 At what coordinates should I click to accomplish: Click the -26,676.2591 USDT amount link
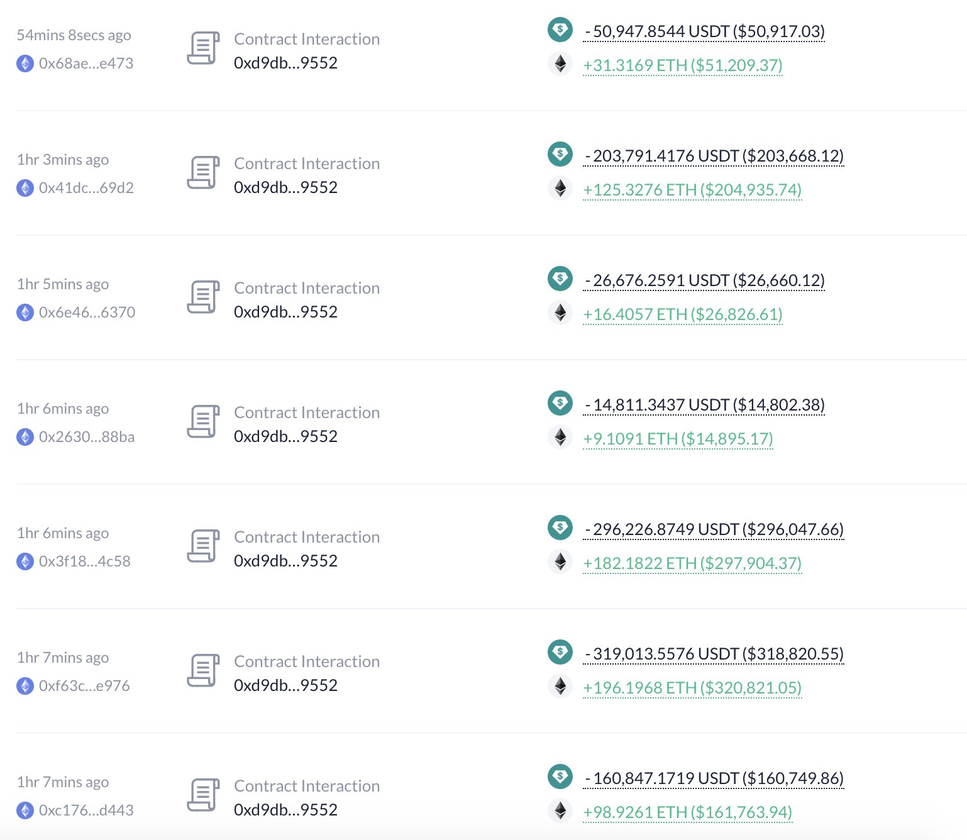point(704,280)
